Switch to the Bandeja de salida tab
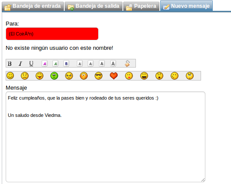231x184 pixels. tap(93, 6)
